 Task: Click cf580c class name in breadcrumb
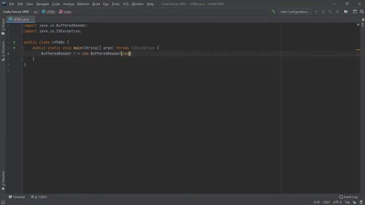pos(51,11)
